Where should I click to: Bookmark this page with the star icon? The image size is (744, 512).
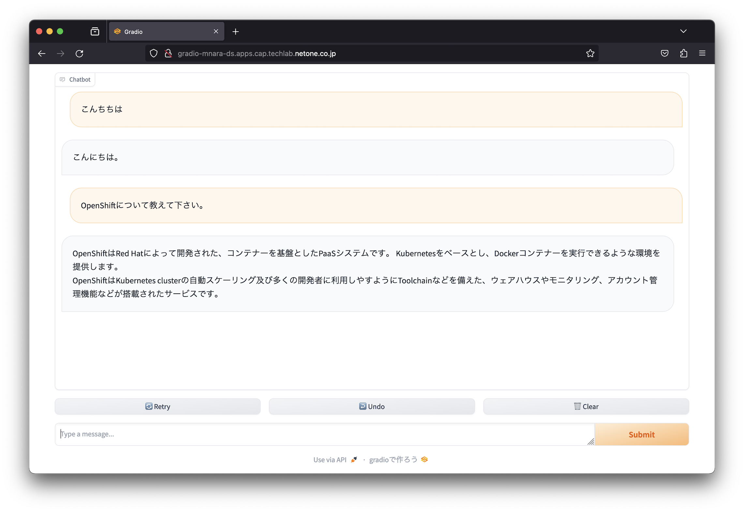590,53
